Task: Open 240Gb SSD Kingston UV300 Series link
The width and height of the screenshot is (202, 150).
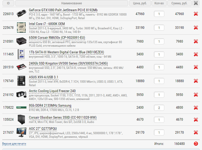Action: tap(68, 64)
